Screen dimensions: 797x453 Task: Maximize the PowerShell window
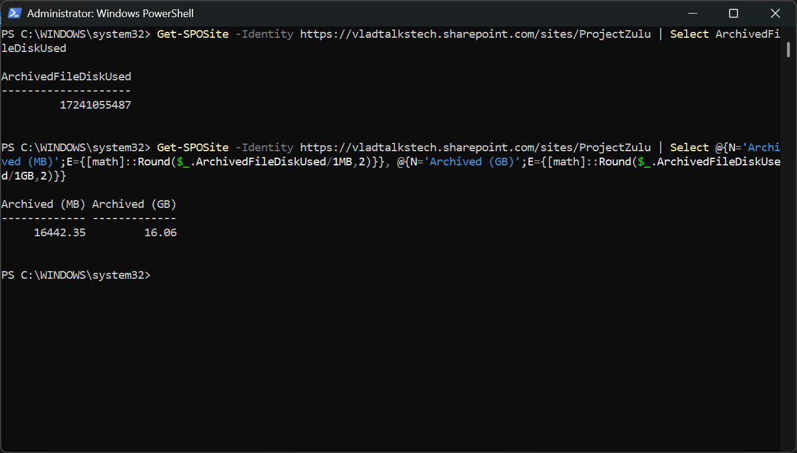click(x=733, y=13)
